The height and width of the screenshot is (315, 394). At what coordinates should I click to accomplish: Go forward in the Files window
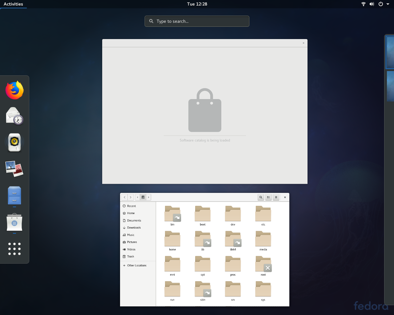(x=131, y=197)
